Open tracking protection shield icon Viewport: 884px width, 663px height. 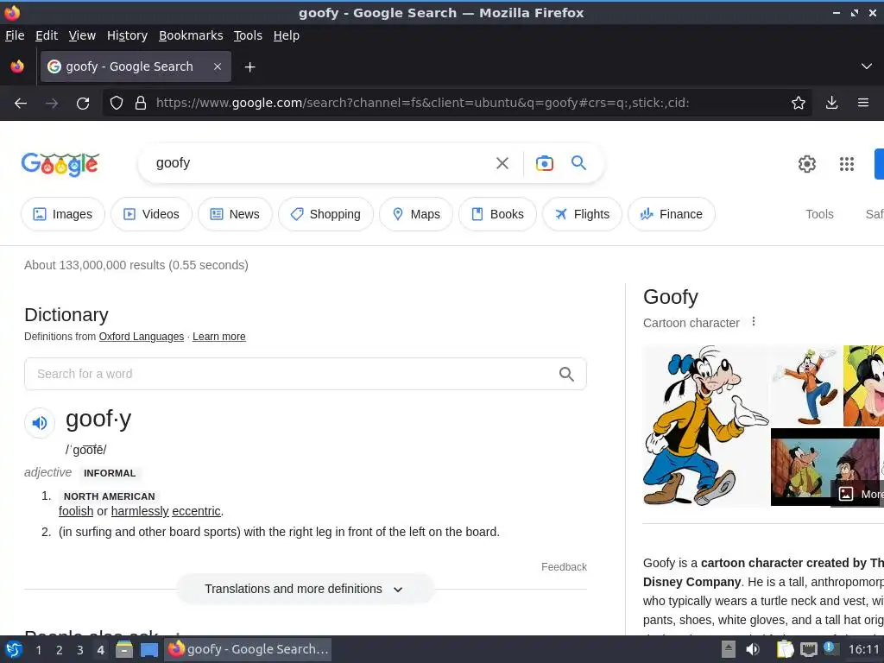(x=117, y=104)
